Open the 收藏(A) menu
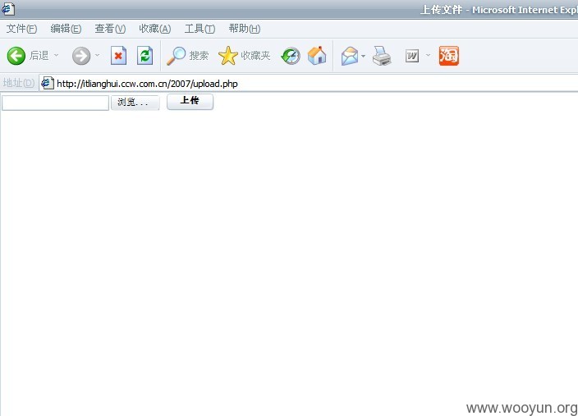Image resolution: width=578 pixels, height=416 pixels. point(155,29)
